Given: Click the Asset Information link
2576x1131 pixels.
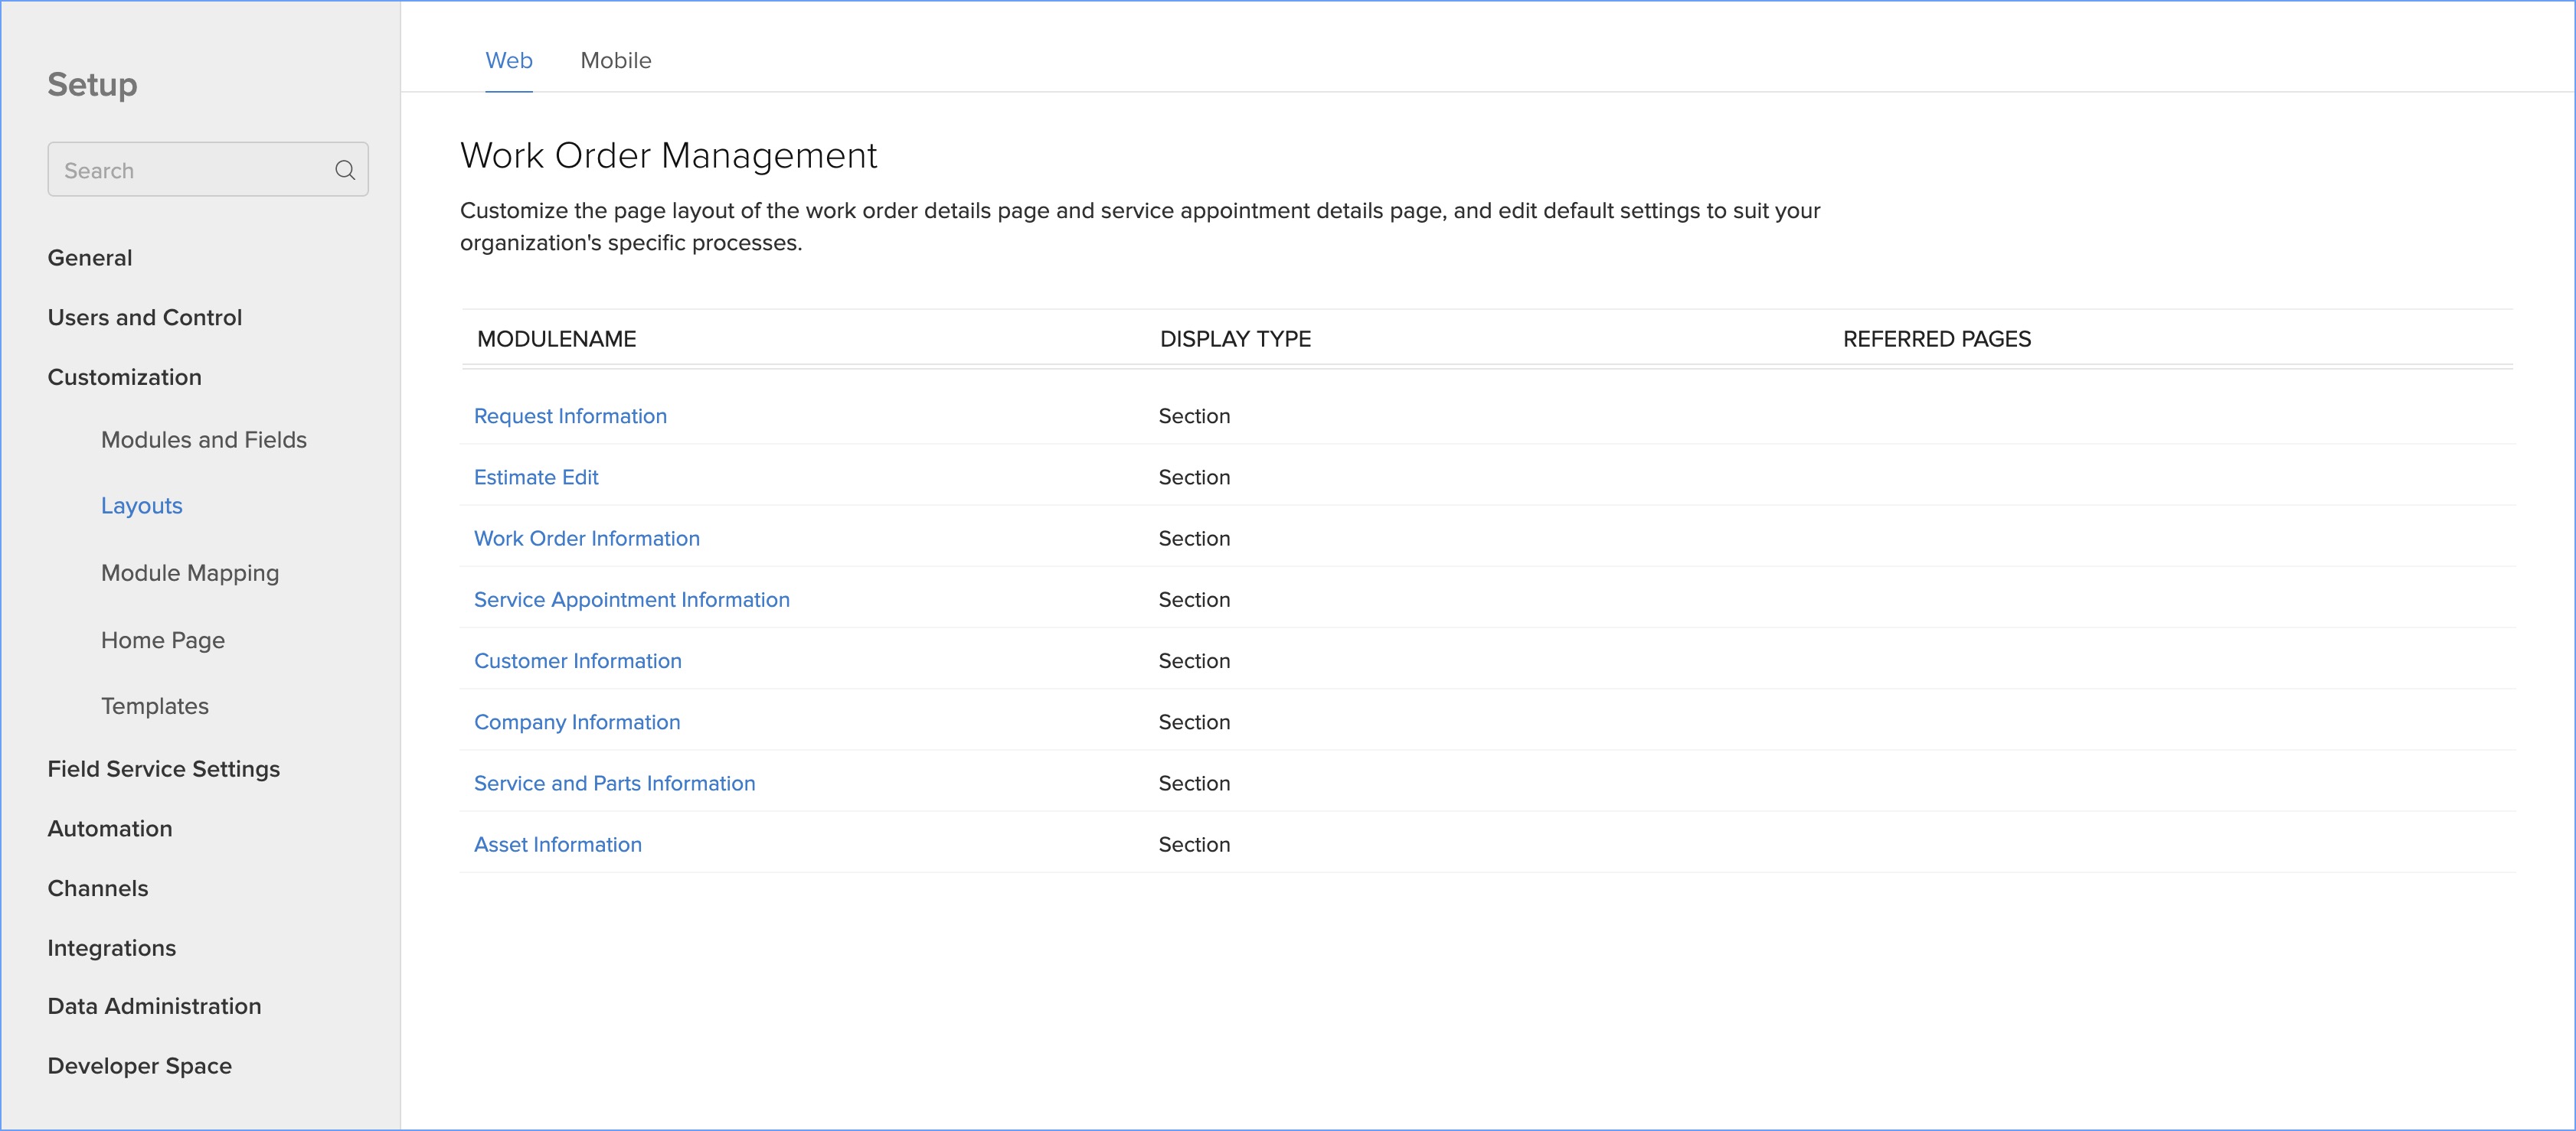Looking at the screenshot, I should (558, 844).
